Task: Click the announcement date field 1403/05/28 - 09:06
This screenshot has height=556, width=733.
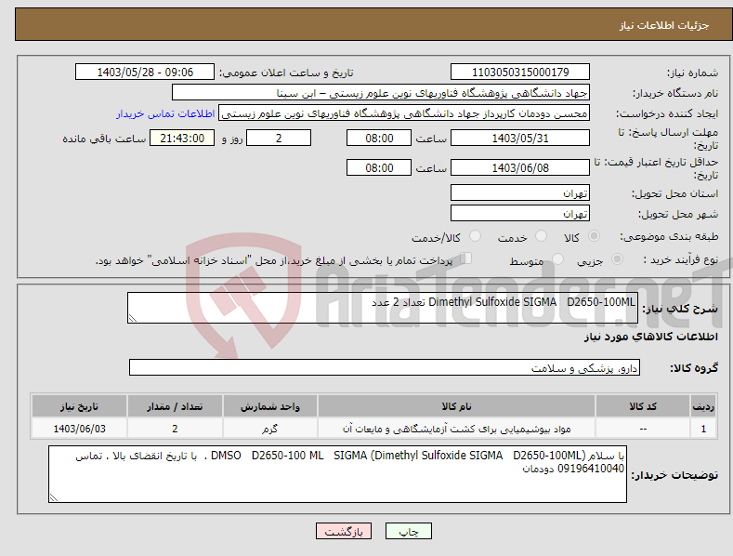Action: pos(144,73)
